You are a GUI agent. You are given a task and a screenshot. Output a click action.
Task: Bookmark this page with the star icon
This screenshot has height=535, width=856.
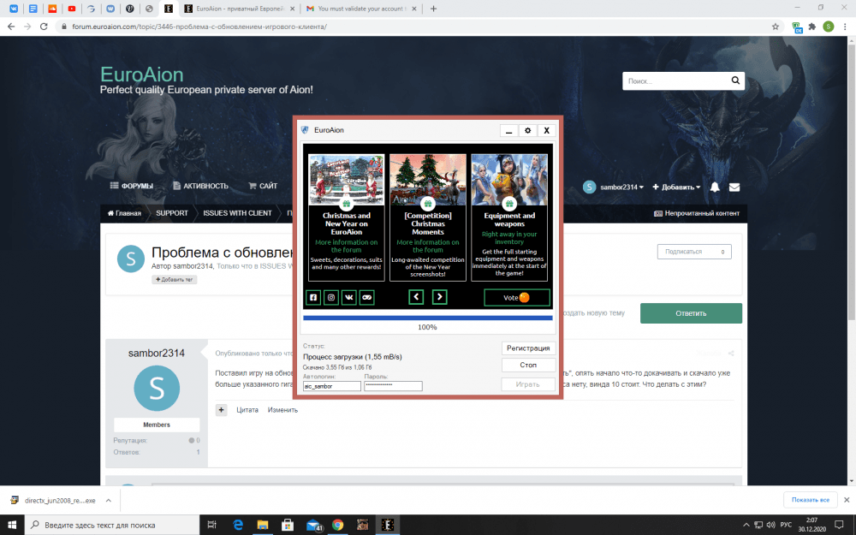pyautogui.click(x=776, y=27)
